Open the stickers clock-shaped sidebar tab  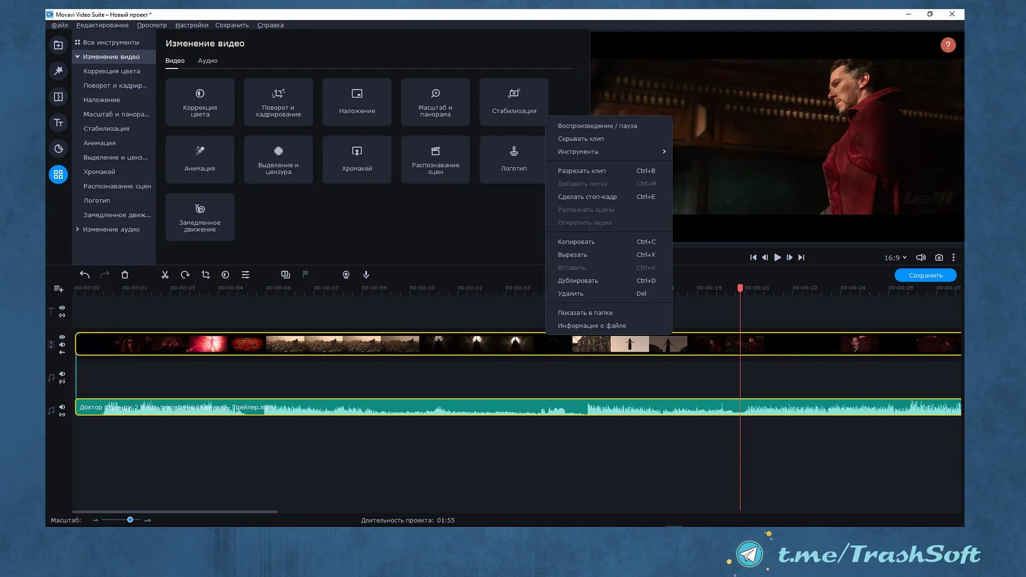pos(58,149)
